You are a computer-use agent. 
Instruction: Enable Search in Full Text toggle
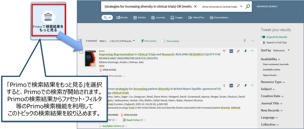pos(263,42)
